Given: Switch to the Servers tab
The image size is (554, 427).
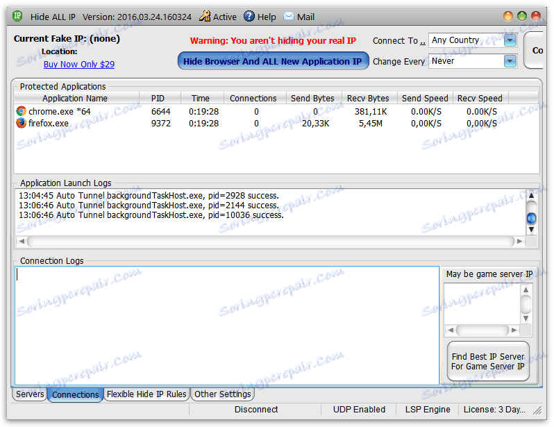Looking at the screenshot, I should (x=30, y=394).
